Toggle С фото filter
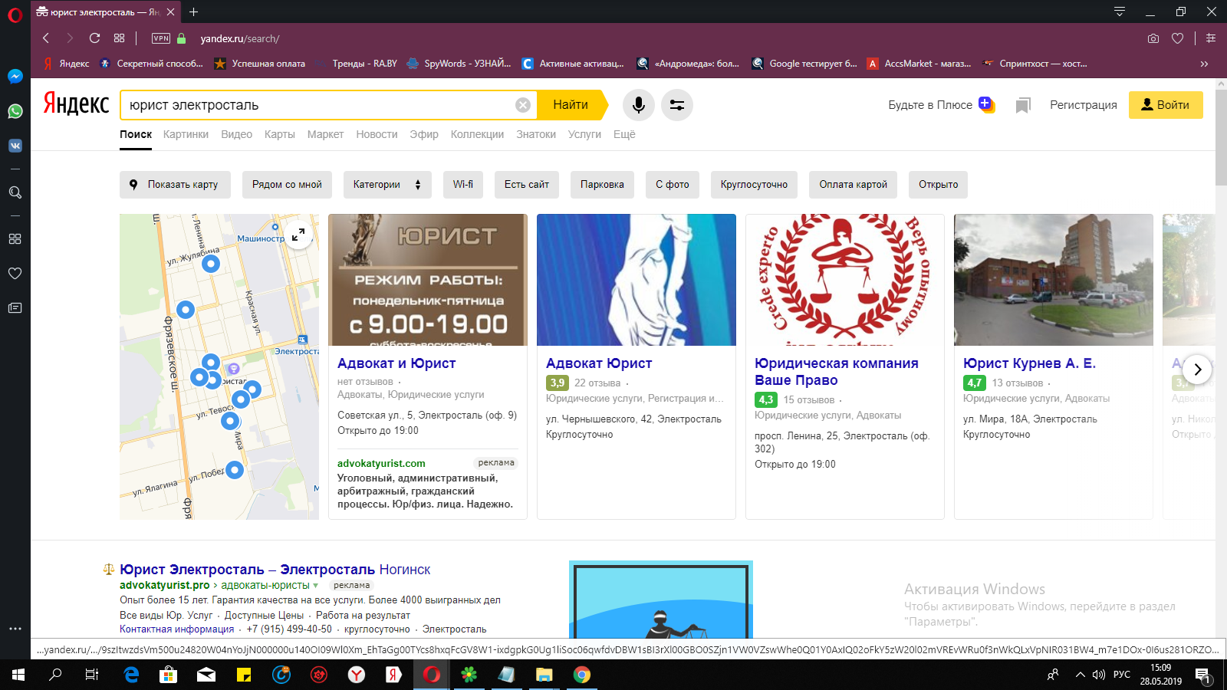This screenshot has height=690, width=1227. tap(673, 185)
